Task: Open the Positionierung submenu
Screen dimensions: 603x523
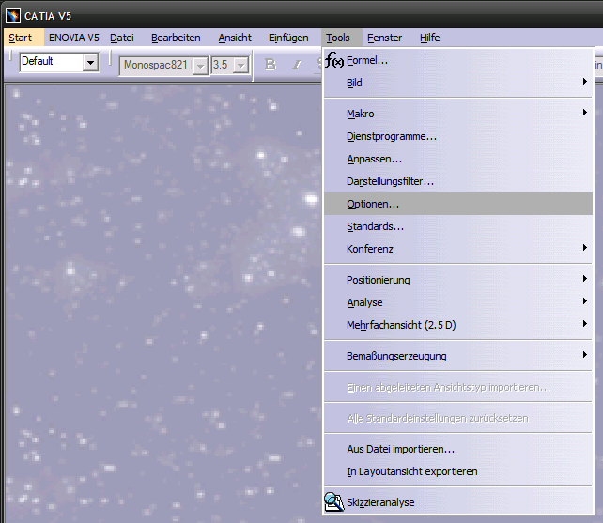Action: 378,280
